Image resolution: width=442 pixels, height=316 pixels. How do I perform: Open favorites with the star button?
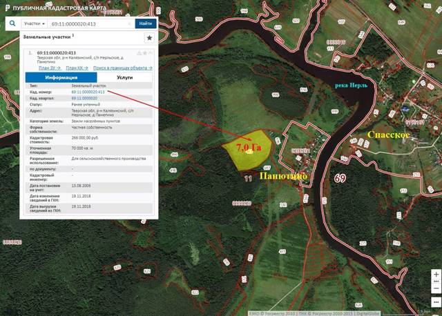pos(148,38)
